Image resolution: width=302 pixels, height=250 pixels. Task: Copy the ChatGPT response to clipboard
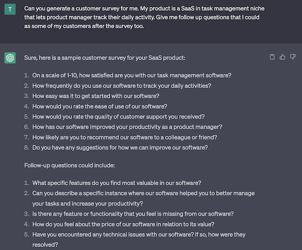tap(272, 57)
